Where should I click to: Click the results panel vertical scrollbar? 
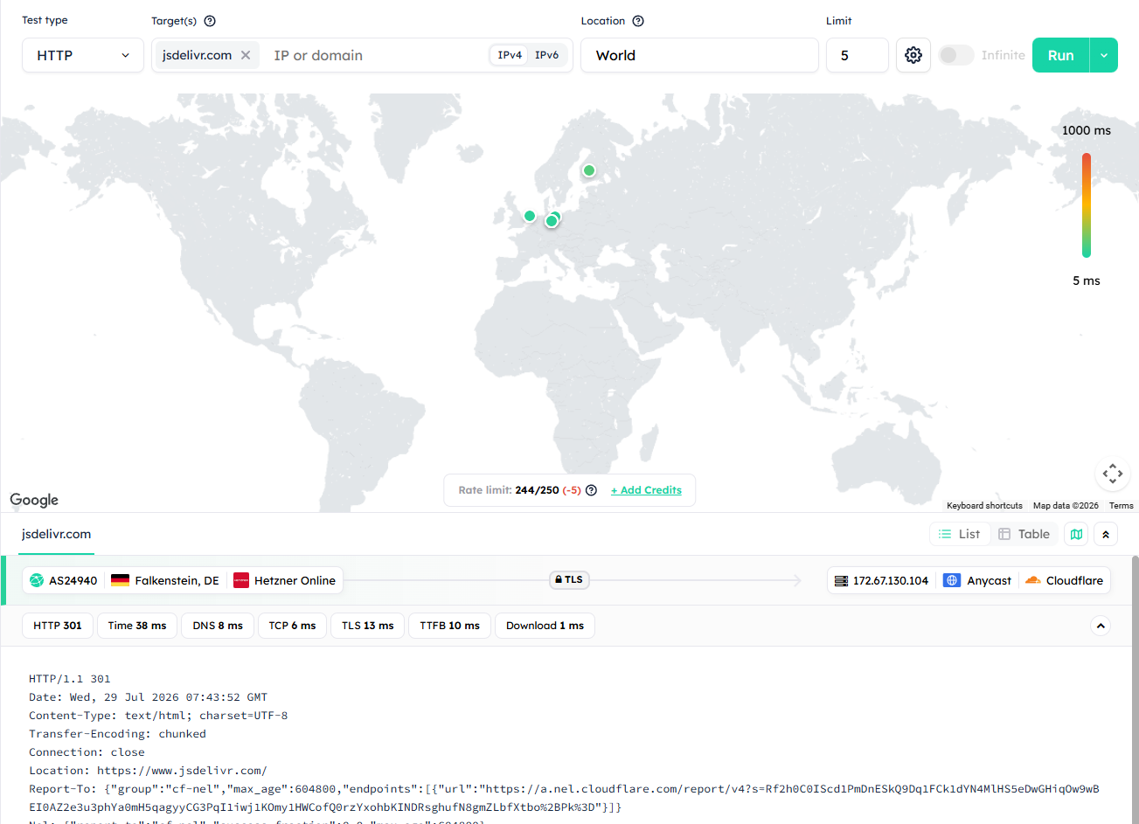[x=1135, y=689]
